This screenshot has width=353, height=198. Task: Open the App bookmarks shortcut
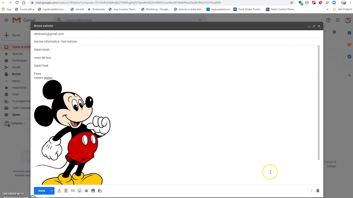7,9
